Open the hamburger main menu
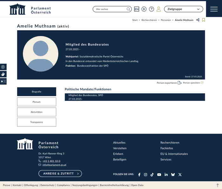This screenshot has height=189, width=222. (x=214, y=9)
